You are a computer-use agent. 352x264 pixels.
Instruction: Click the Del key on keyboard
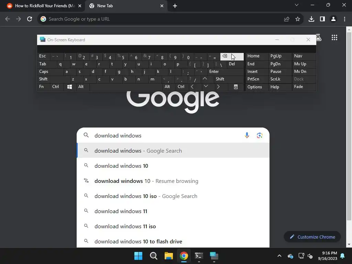pyautogui.click(x=235, y=64)
